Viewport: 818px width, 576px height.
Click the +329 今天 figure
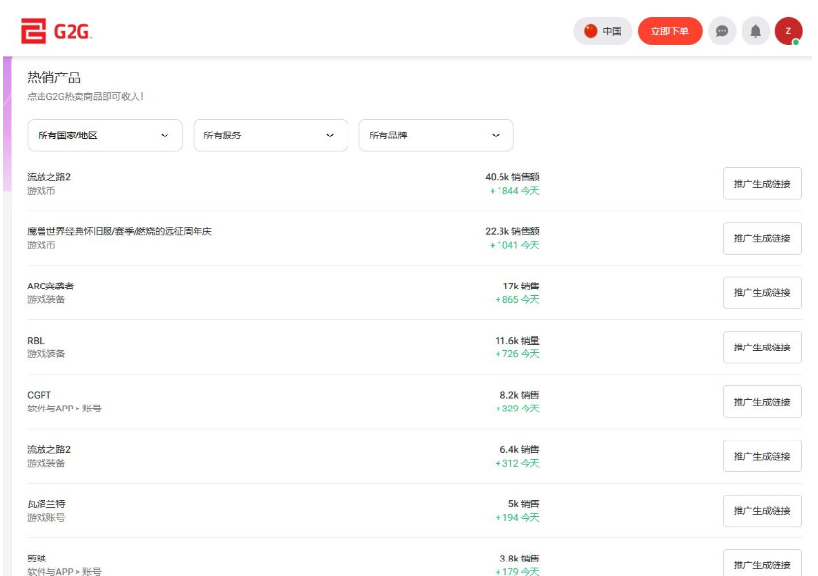coord(517,409)
